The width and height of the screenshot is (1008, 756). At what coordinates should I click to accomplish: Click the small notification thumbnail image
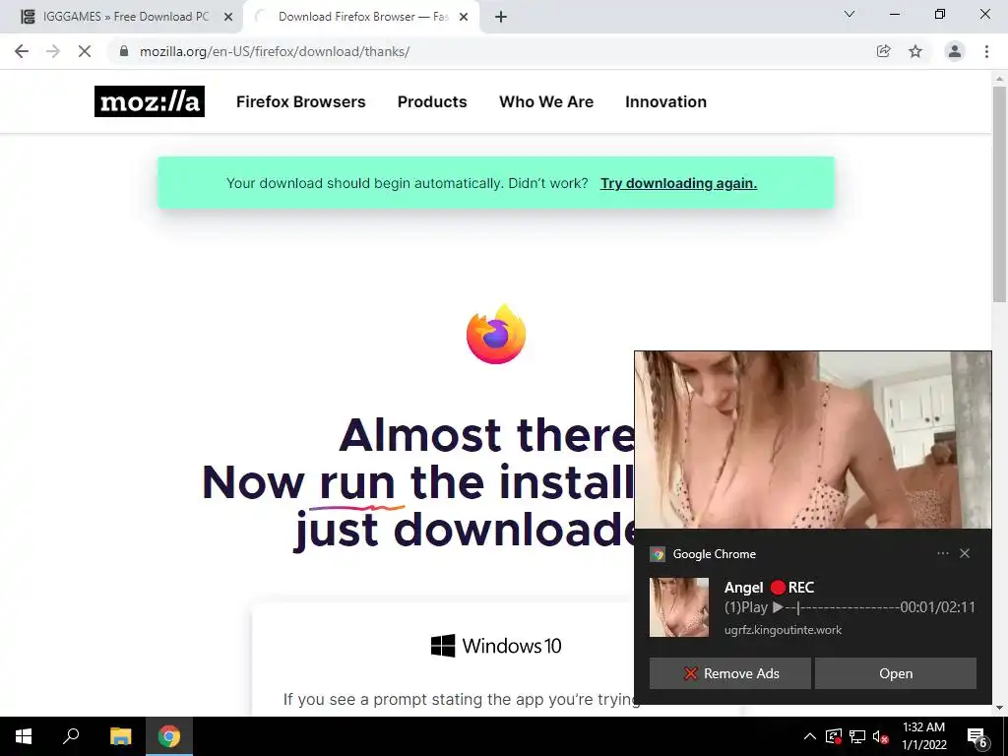coord(679,607)
